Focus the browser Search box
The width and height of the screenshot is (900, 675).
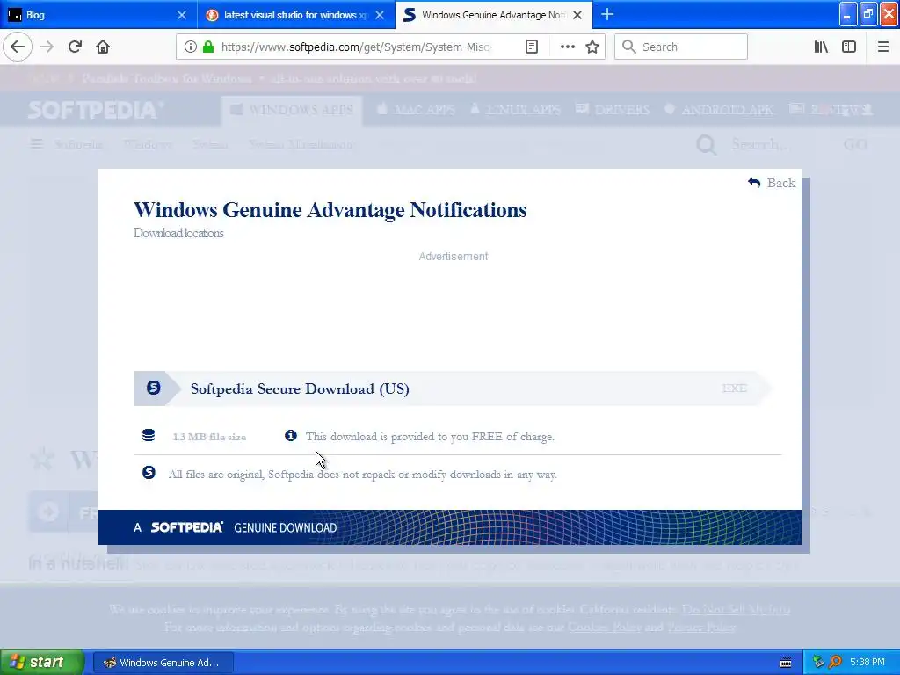click(x=681, y=47)
